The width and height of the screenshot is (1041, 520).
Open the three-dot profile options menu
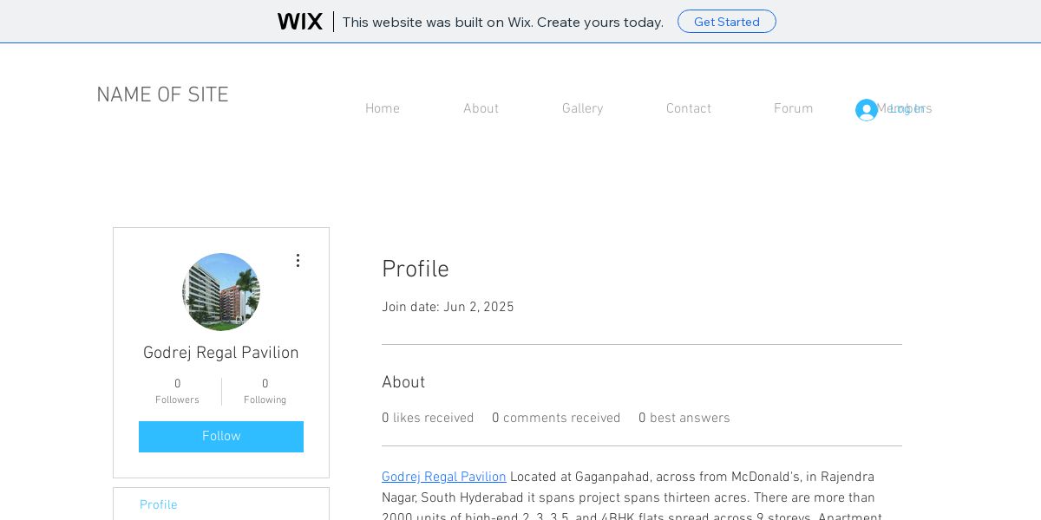(x=298, y=260)
